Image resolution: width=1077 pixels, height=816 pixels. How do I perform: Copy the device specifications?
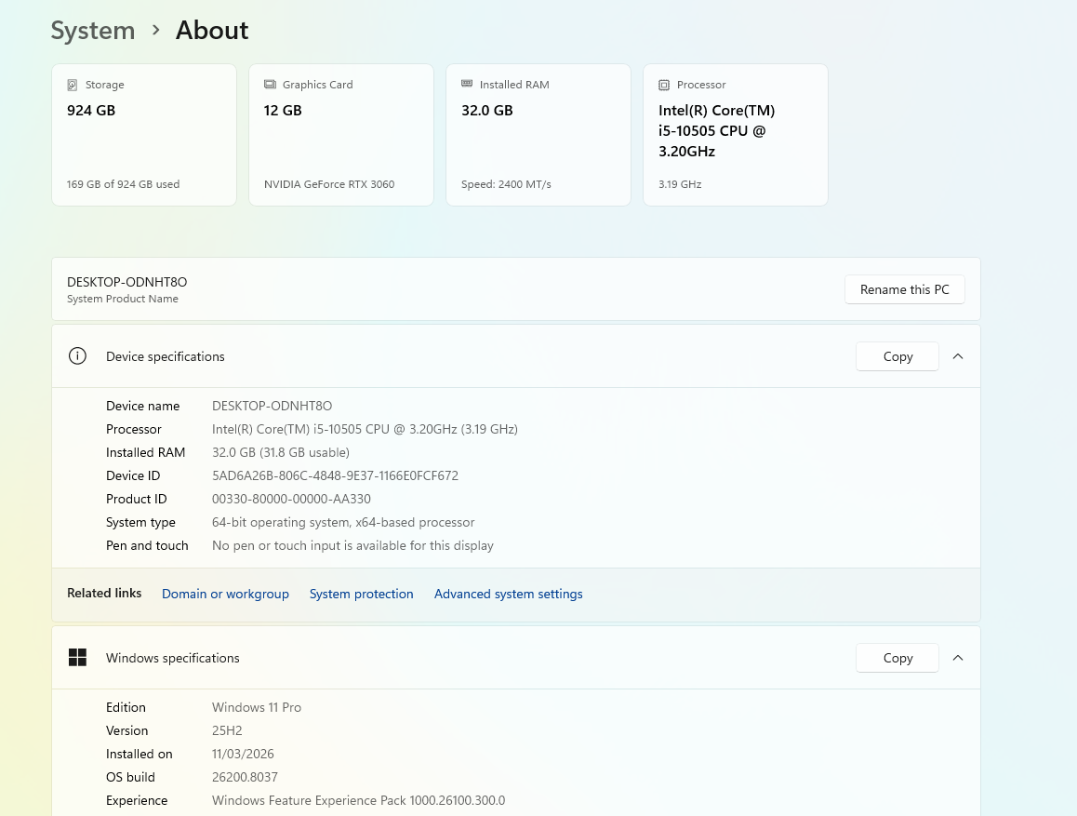897,356
